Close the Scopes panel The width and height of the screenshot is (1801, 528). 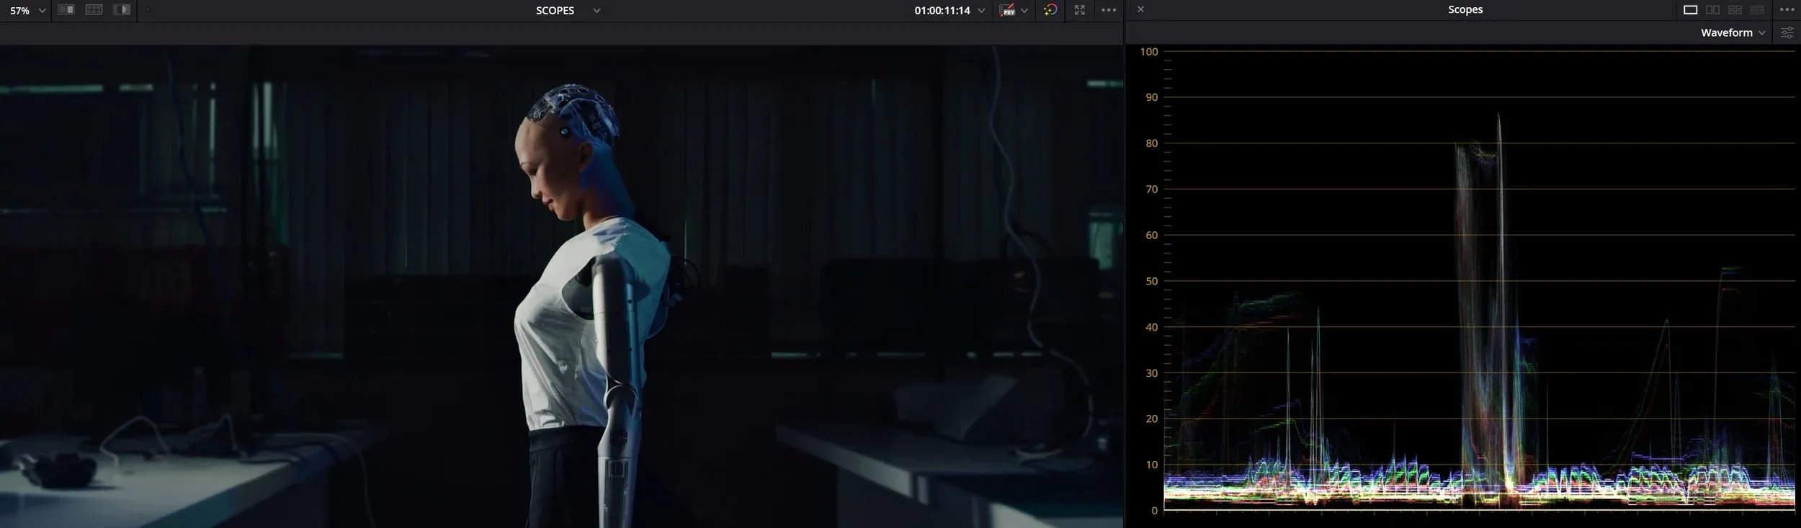click(1140, 9)
